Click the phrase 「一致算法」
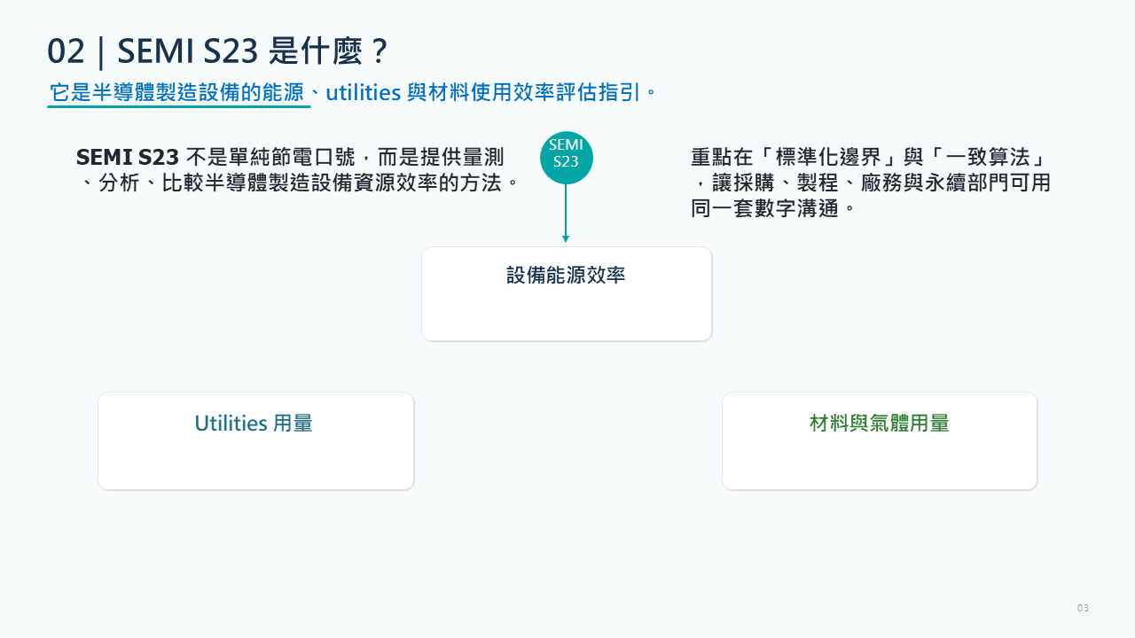Screen dimensions: 1135x638 pyautogui.click(x=988, y=158)
